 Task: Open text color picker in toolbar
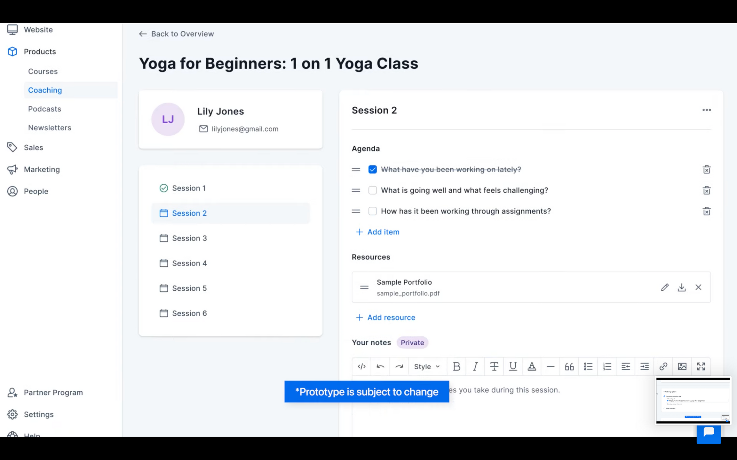click(x=532, y=366)
